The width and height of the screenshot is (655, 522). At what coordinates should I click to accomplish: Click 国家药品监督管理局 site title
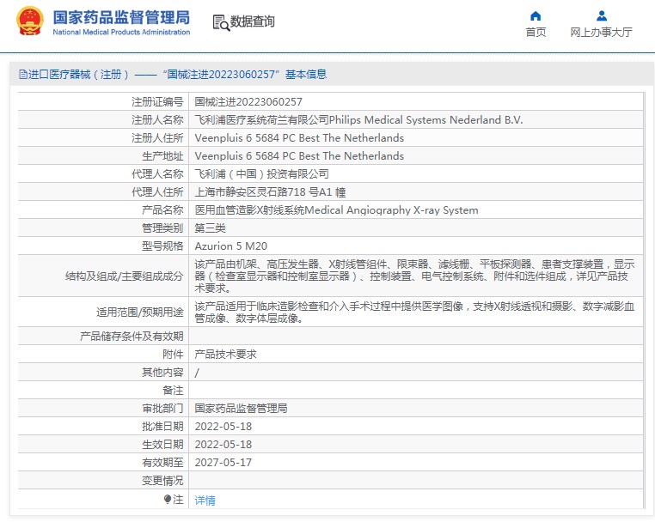pyautogui.click(x=121, y=17)
